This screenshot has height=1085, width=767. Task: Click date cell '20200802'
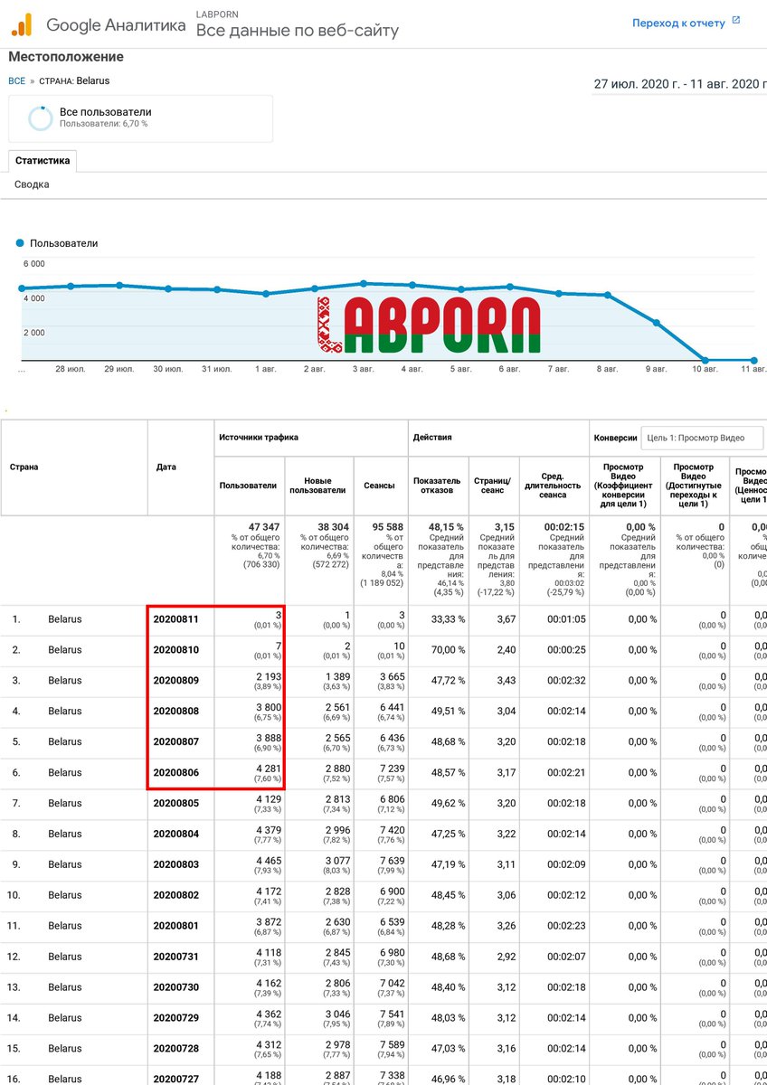click(x=175, y=896)
